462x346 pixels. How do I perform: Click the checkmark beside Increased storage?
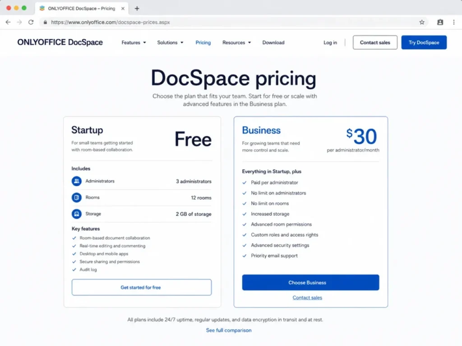click(x=244, y=214)
